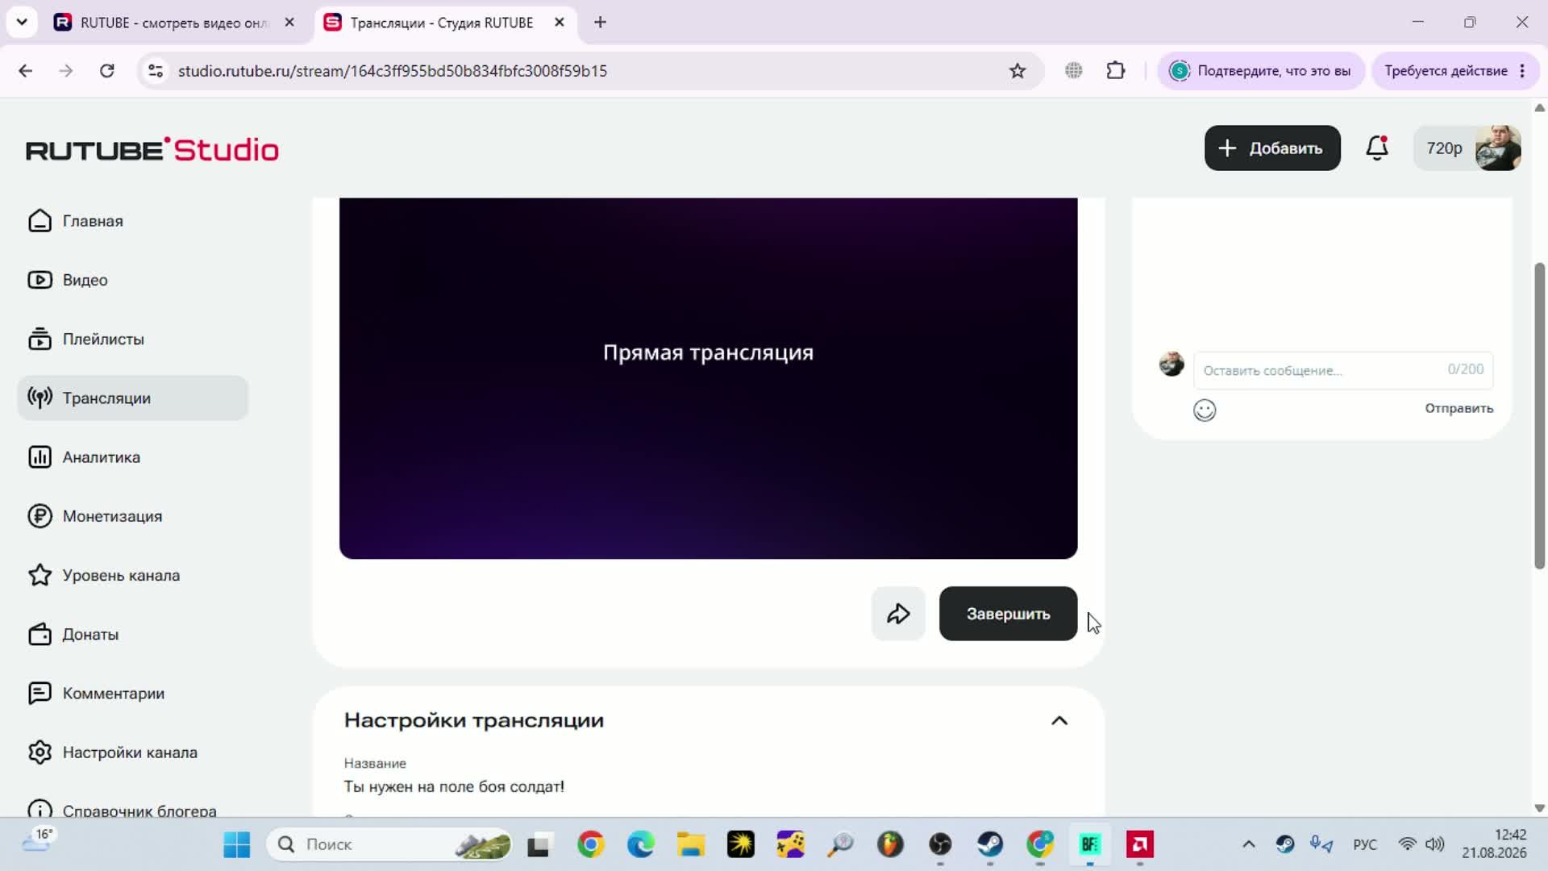
Task: View site information icon in address bar
Action: [x=156, y=71]
